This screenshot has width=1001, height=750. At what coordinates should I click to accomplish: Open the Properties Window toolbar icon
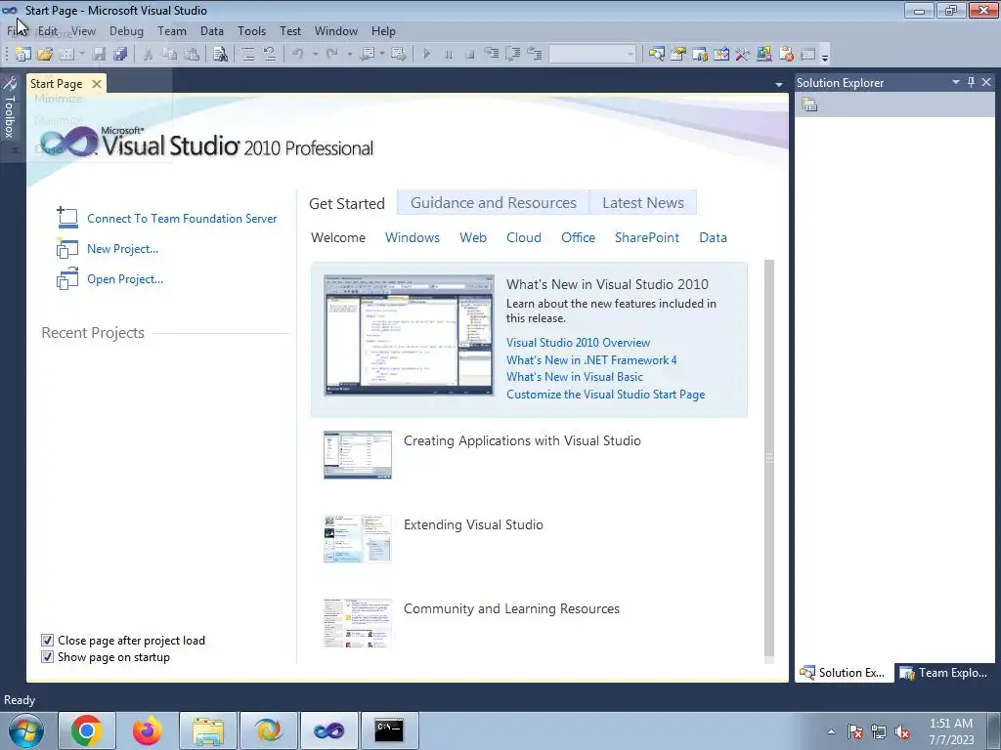(678, 55)
